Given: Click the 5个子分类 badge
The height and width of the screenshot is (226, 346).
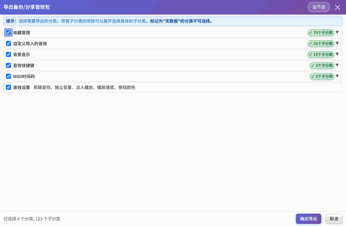Looking at the screenshot, I should coord(322,76).
